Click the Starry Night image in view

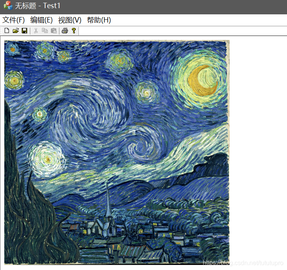[117, 152]
